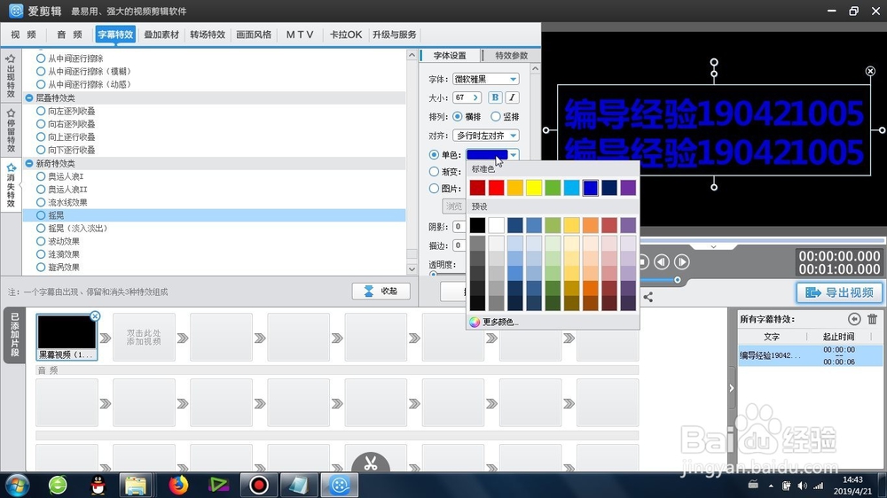Select the 黑幕视频 clip thumbnail
The image size is (887, 498).
(67, 338)
